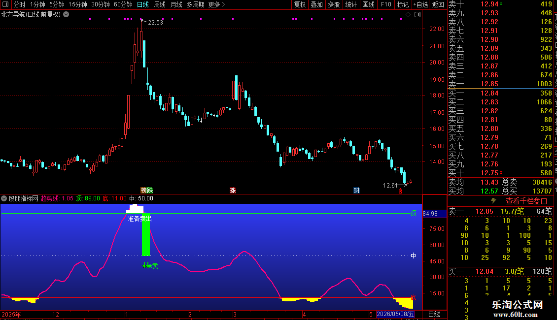Click the 底: 11.00 indicator reading
This screenshot has height=320, width=557.
pyautogui.click(x=114, y=198)
